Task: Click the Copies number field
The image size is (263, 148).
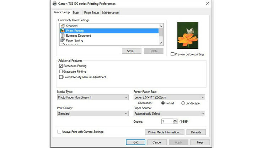Action: coord(167,121)
